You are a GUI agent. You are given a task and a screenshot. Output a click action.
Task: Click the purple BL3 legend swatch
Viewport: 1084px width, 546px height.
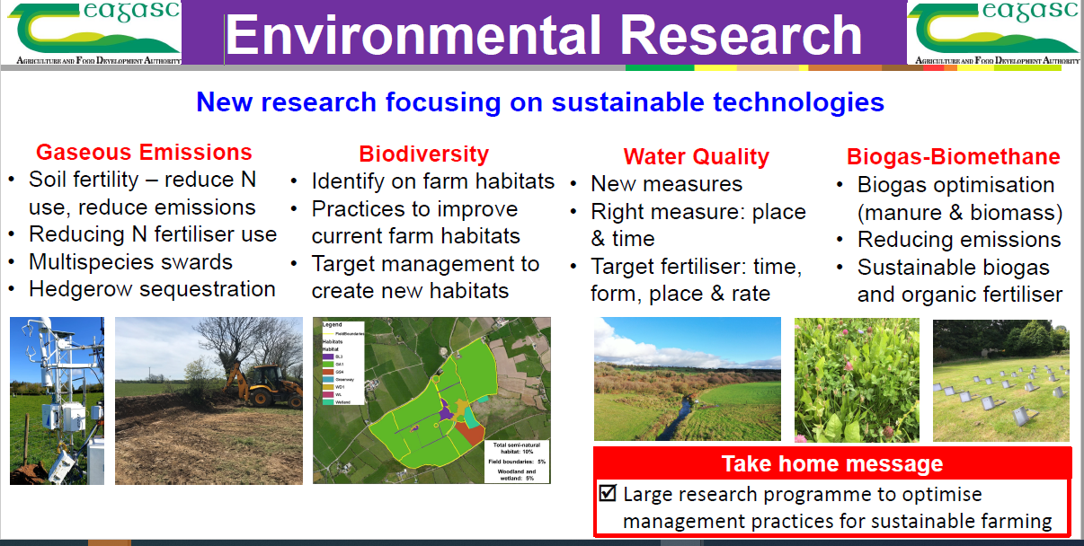click(328, 357)
